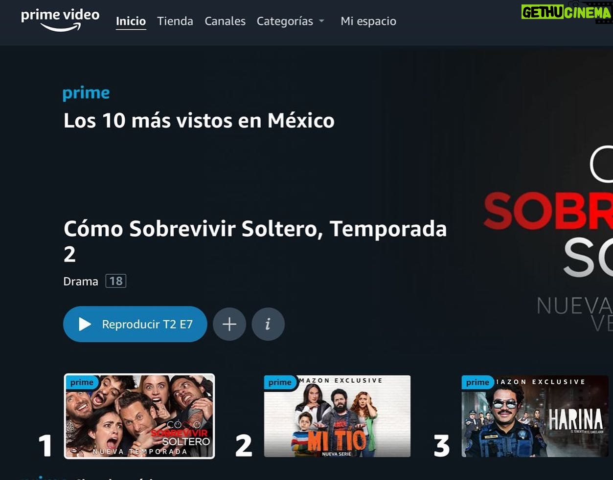
Task: Click the prime badge on Harina thumbnail
Action: pyautogui.click(x=477, y=382)
